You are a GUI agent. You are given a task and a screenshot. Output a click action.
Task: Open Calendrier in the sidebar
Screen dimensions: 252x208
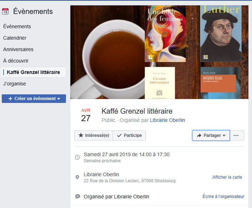(x=15, y=38)
